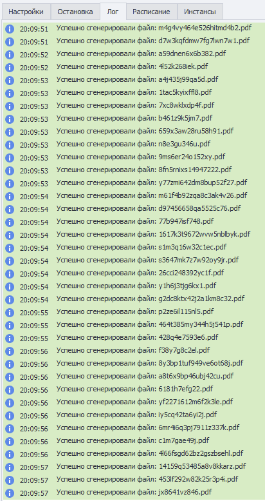Click info icon next to 7xc8wklxdp4f.pdf
This screenshot has height=501, width=265.
pyautogui.click(x=10, y=106)
